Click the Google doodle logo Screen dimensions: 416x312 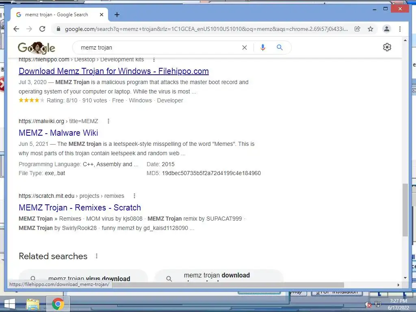point(36,48)
